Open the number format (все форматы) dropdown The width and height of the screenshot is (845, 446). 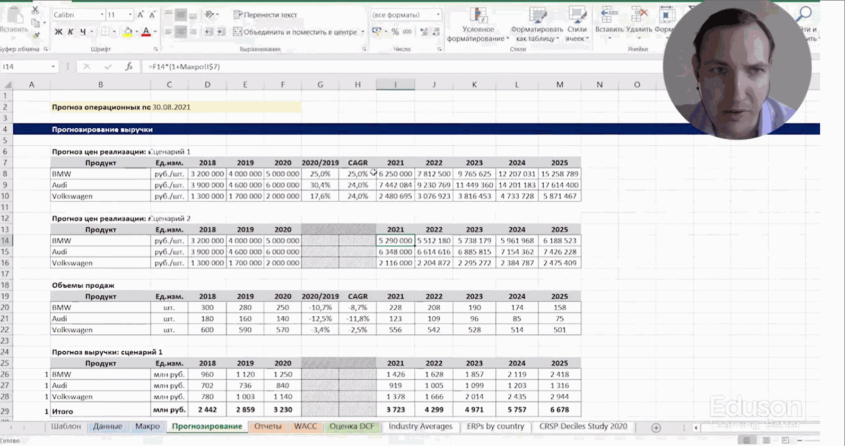tap(438, 15)
